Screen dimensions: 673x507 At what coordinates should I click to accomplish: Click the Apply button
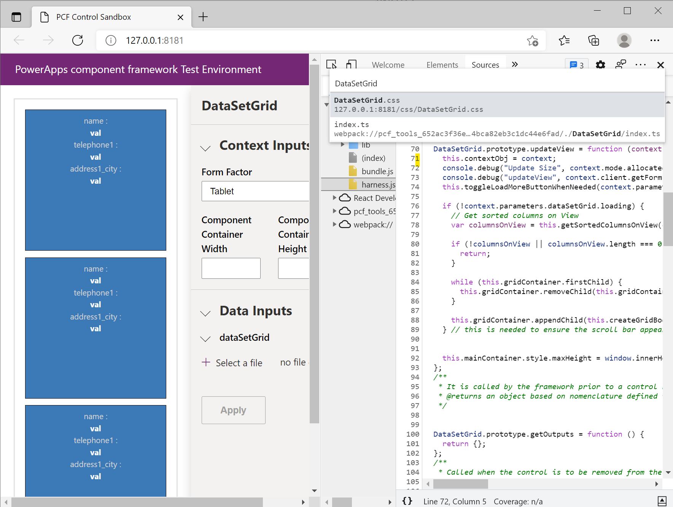click(233, 410)
